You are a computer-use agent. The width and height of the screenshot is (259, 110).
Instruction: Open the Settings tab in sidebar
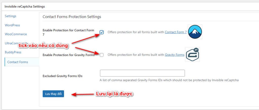coord(11,16)
